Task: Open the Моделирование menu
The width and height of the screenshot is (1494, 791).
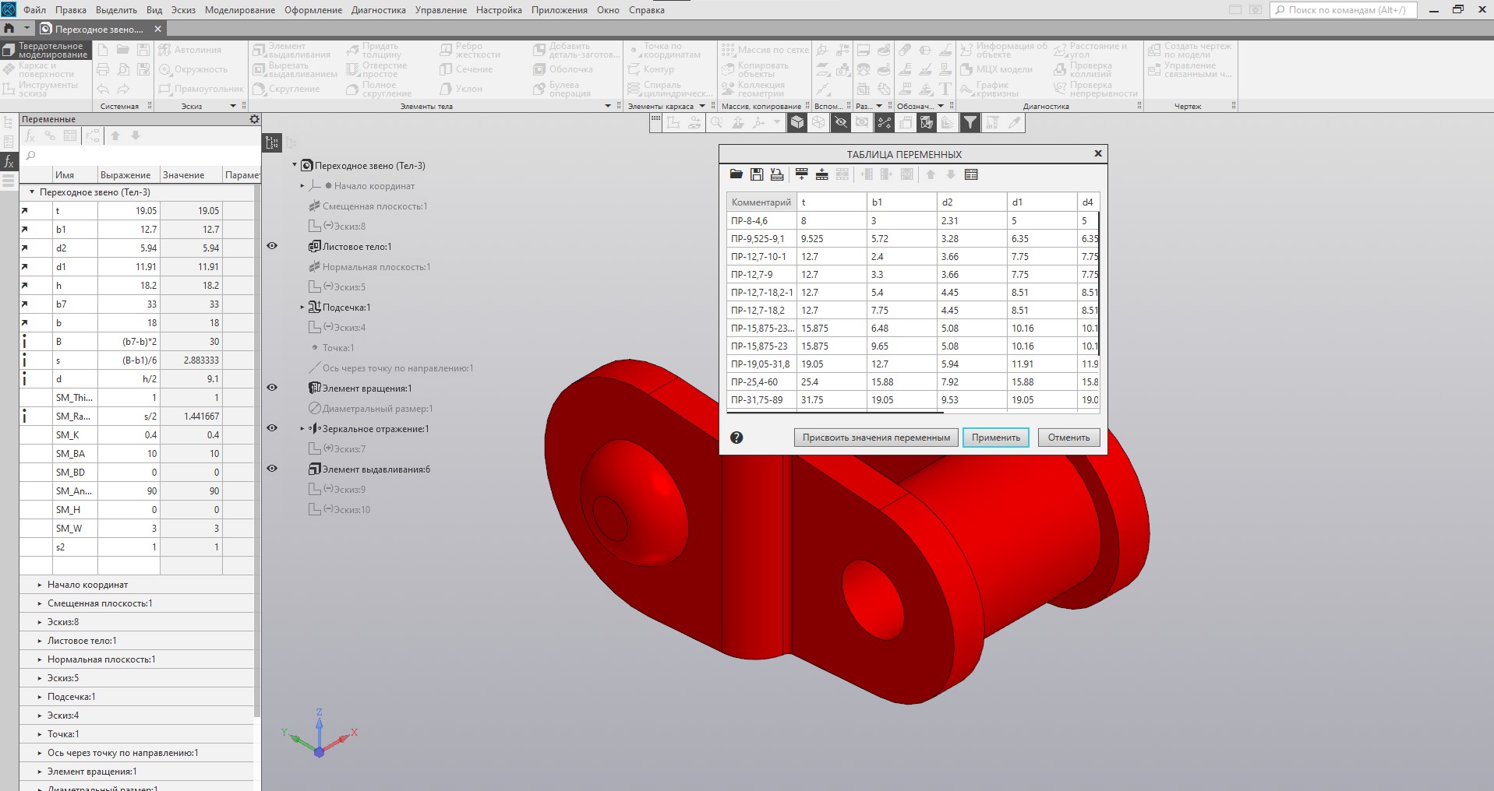Action: pos(239,10)
